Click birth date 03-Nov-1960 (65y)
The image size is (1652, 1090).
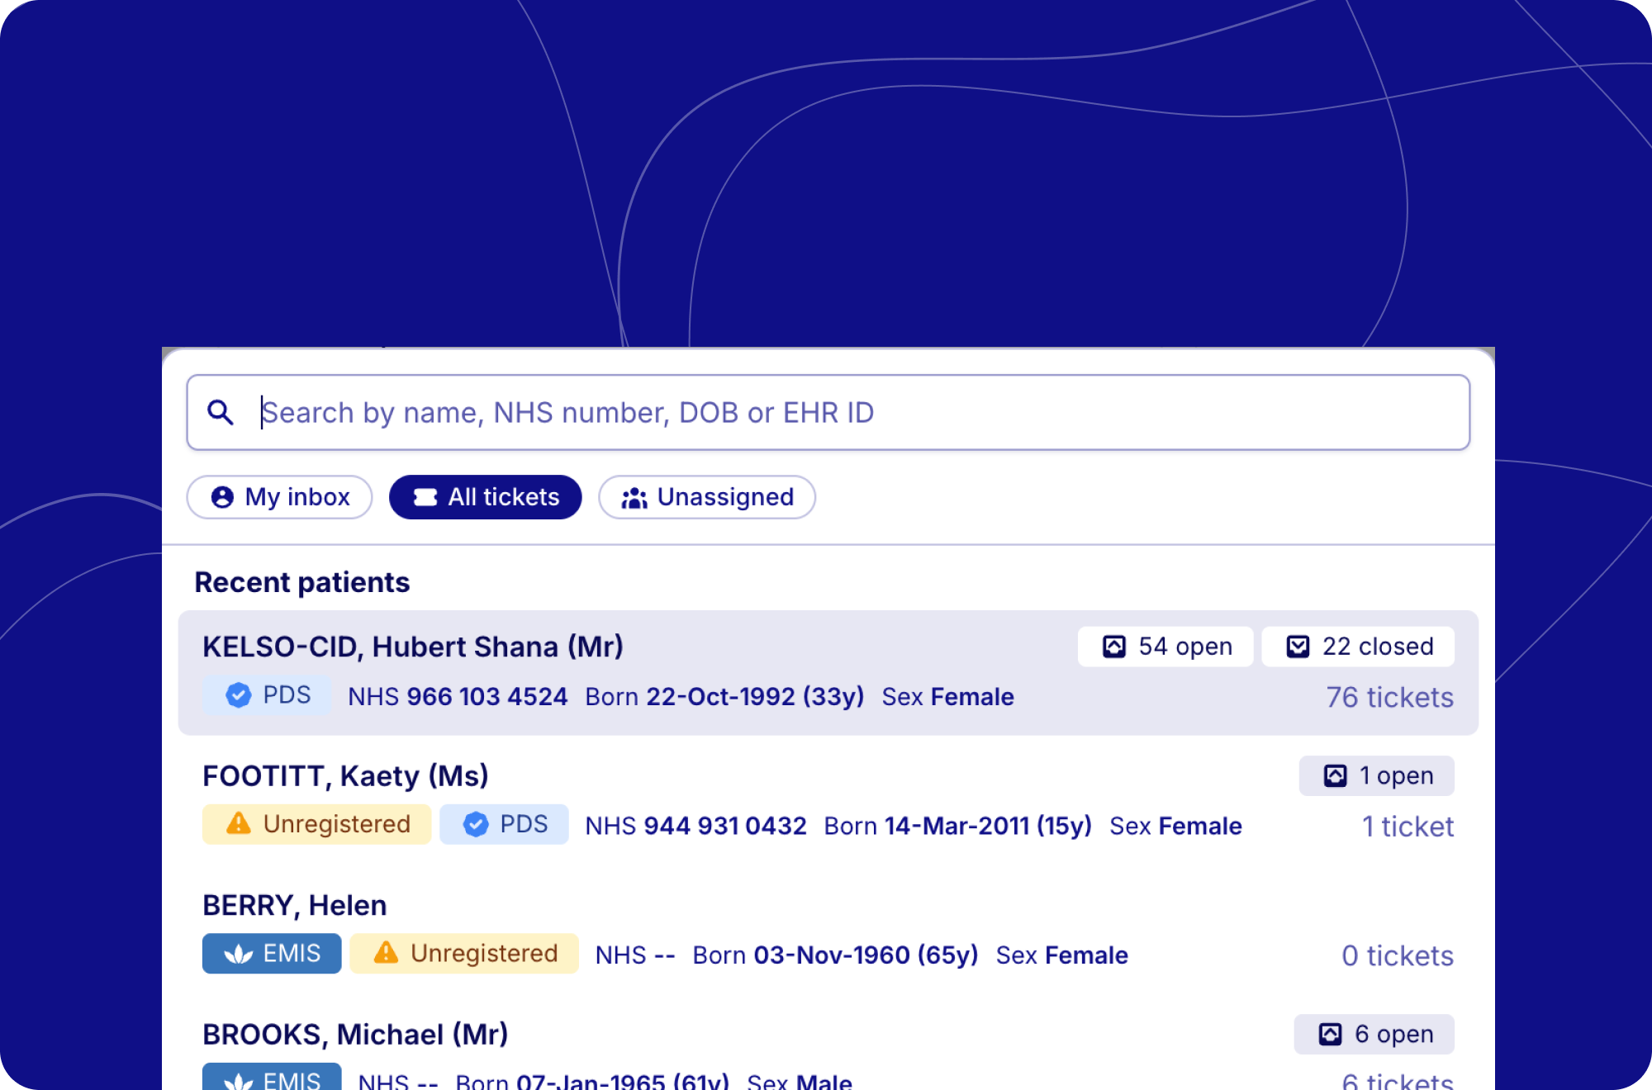click(866, 956)
